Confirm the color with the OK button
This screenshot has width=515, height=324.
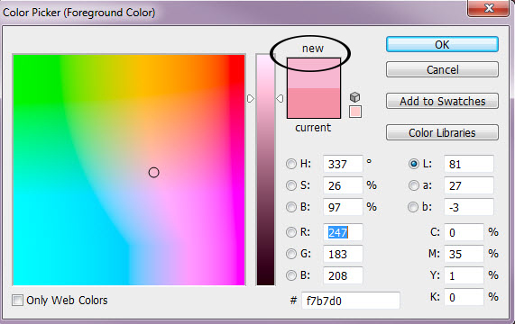[442, 44]
